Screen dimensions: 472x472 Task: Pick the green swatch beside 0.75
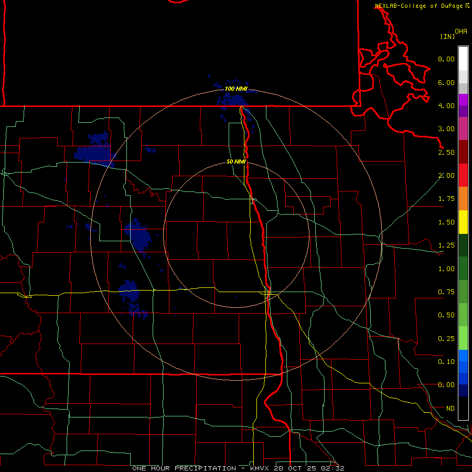(463, 292)
